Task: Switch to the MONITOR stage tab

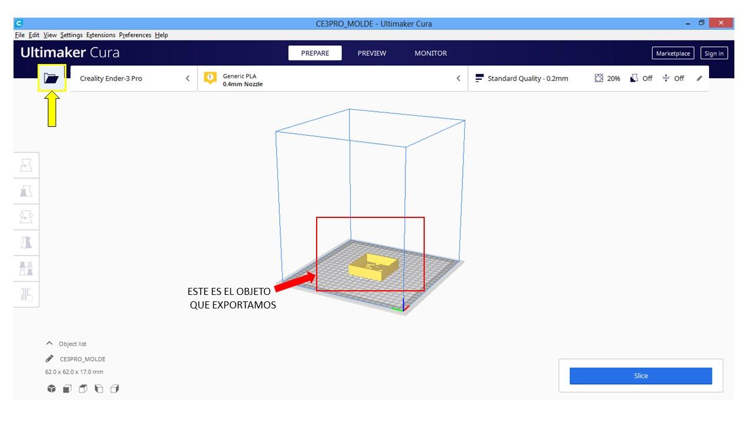Action: coord(431,53)
